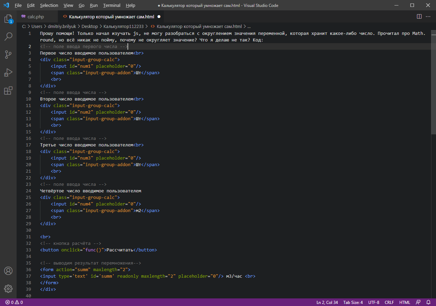Click the feedback icon in status bar
This screenshot has height=306, width=436.
[x=418, y=303]
